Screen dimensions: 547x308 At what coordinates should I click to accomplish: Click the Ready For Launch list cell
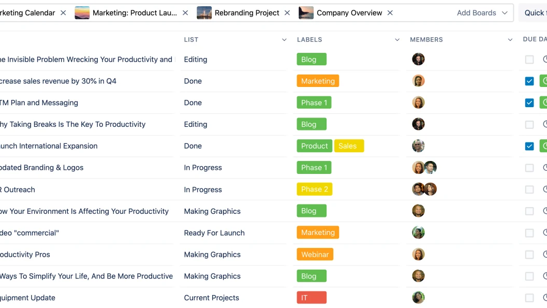point(214,233)
